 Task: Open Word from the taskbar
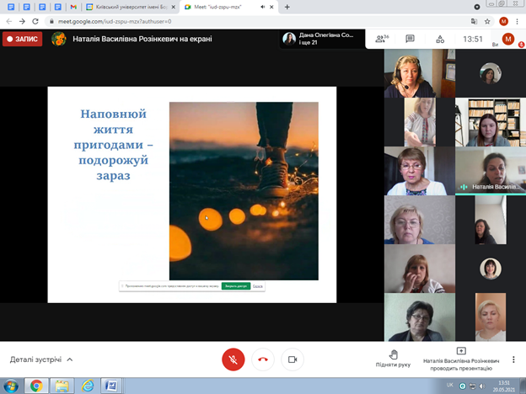111,386
